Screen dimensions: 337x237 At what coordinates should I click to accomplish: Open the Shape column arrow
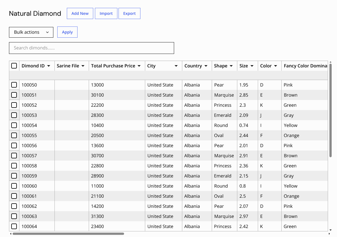click(231, 66)
